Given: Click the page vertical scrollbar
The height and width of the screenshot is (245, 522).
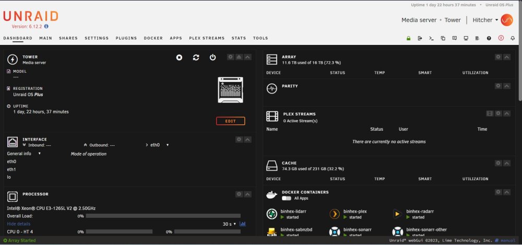Looking at the screenshot, I should coord(520,50).
